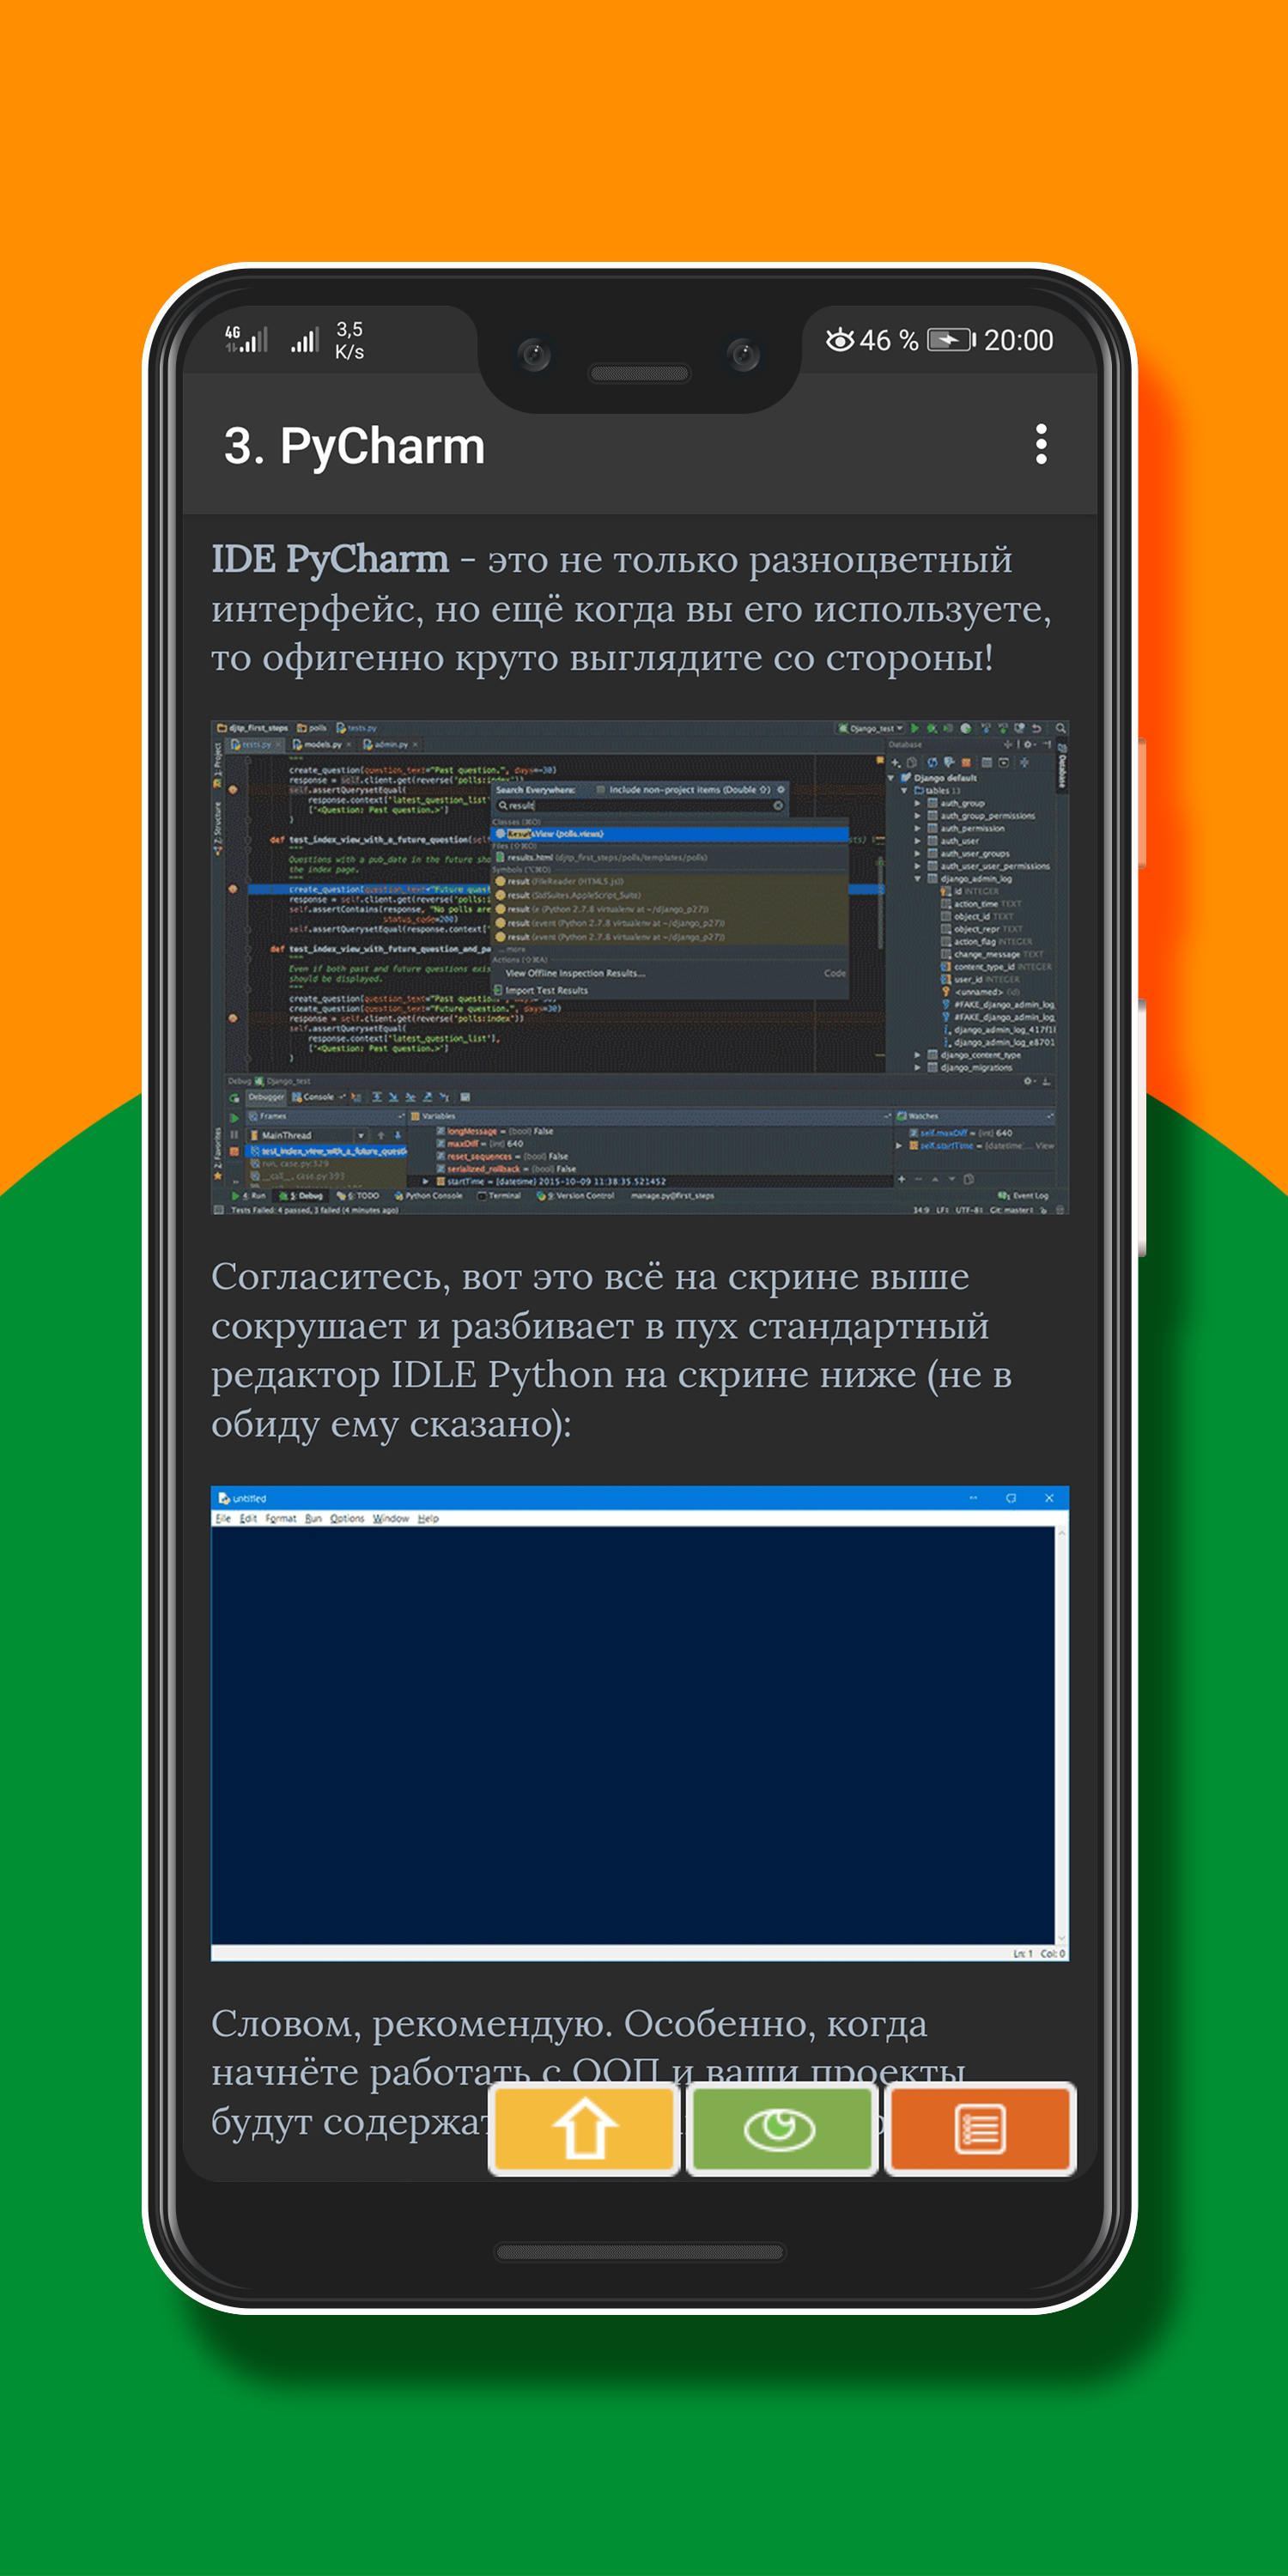Tap the "20:00" clock in status bar

[1018, 340]
